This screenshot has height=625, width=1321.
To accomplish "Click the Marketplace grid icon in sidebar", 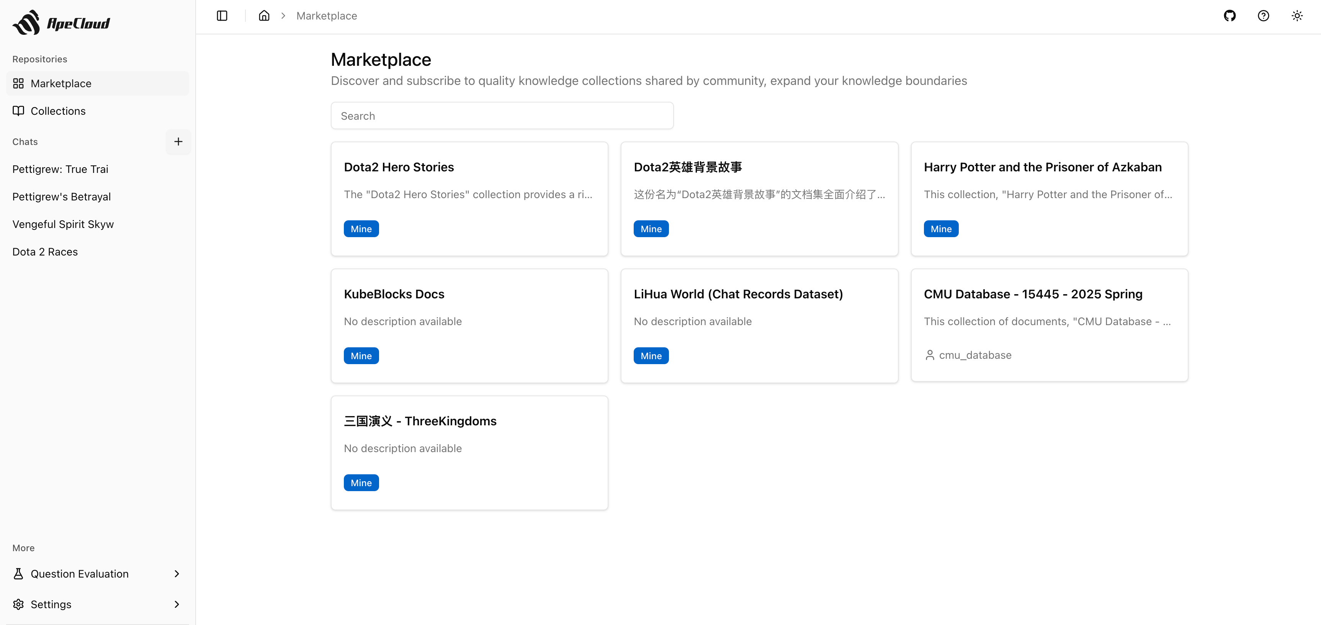I will click(x=18, y=83).
